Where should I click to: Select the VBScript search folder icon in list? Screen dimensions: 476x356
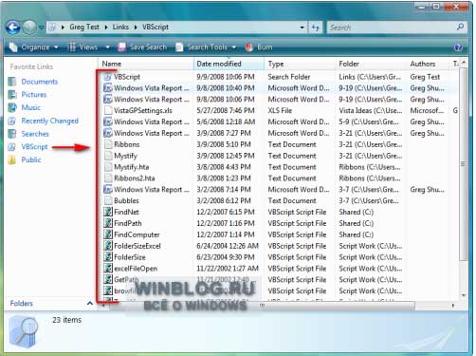click(x=108, y=77)
